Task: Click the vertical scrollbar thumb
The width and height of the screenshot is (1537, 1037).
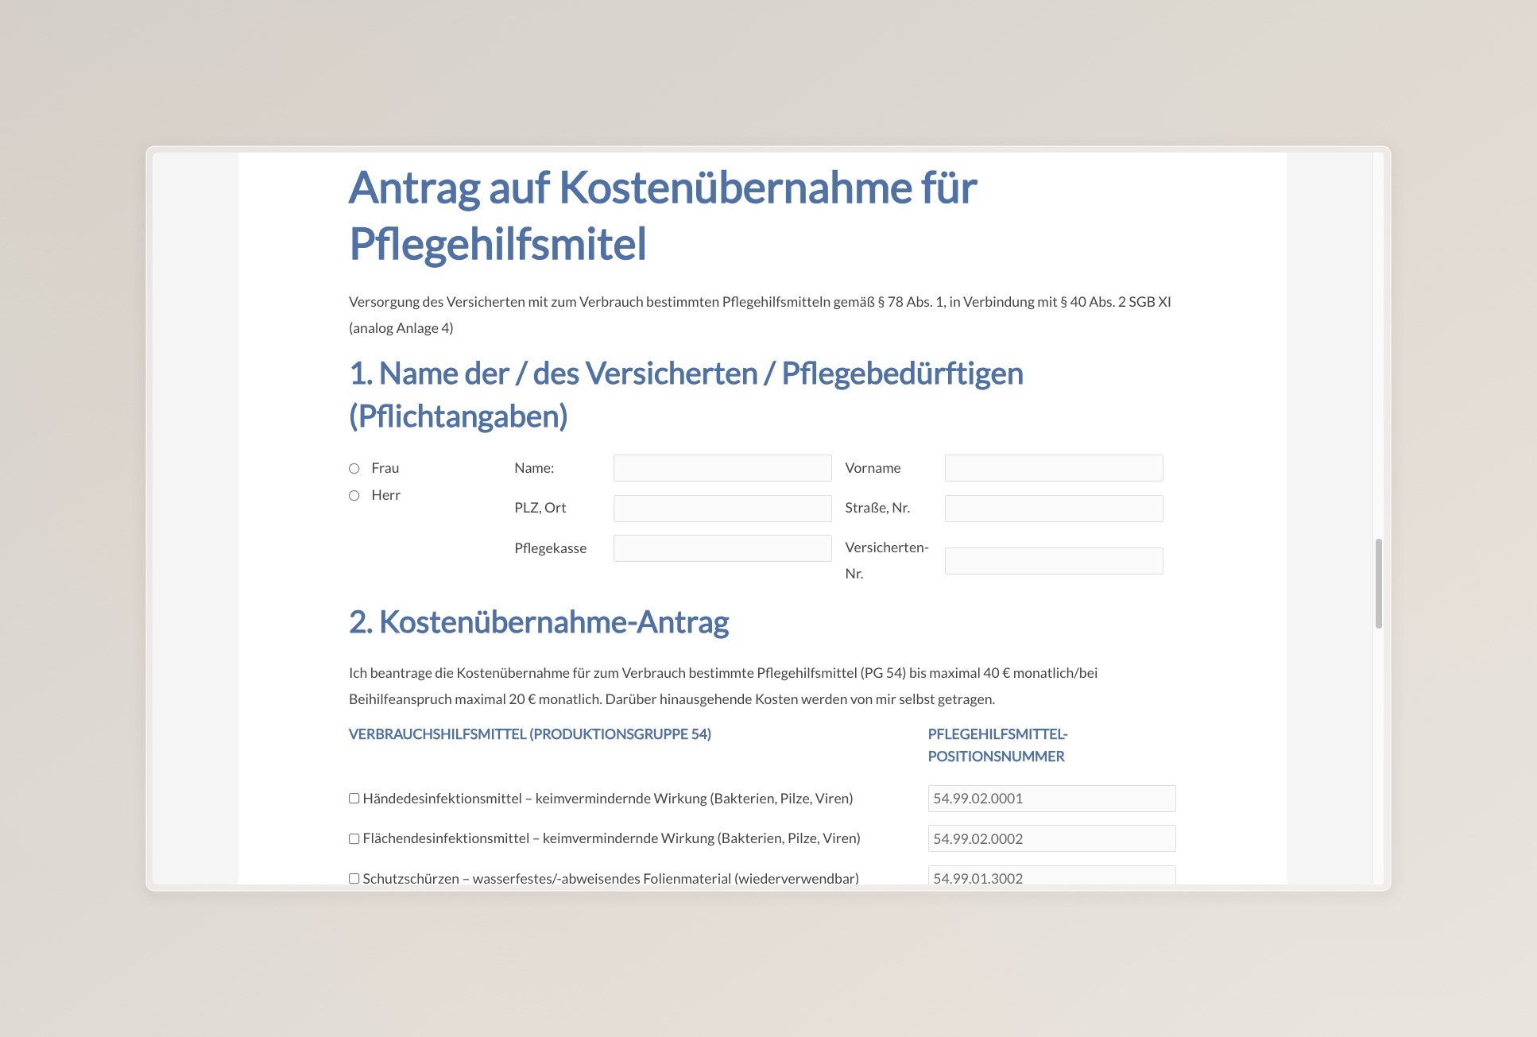Action: tap(1379, 583)
